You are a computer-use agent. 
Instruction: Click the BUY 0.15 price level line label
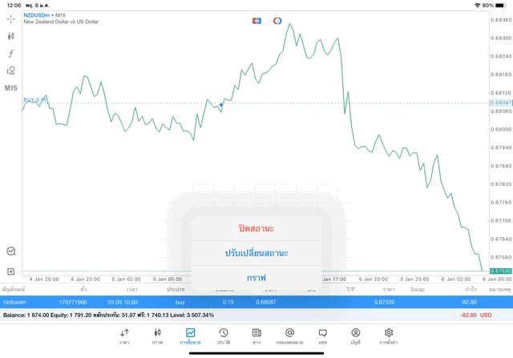[34, 100]
